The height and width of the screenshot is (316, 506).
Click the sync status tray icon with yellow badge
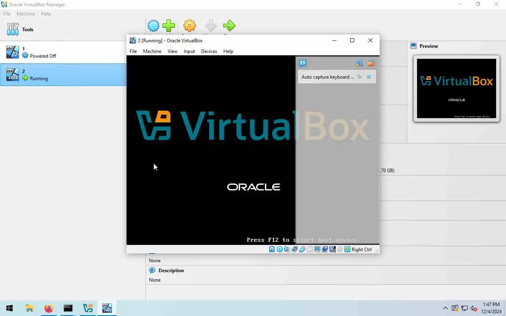pos(455,308)
